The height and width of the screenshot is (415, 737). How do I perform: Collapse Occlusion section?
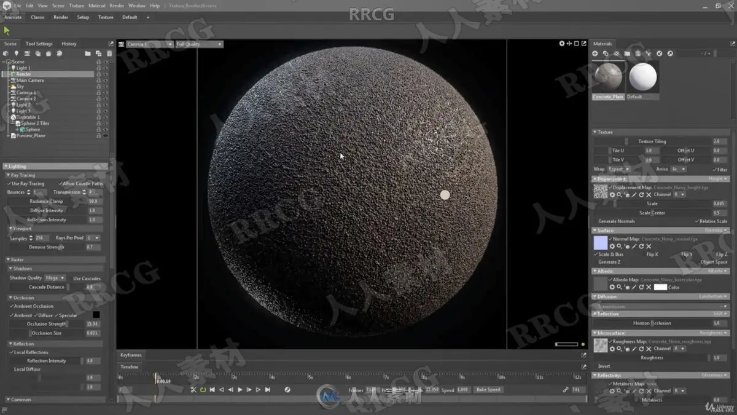tap(10, 298)
